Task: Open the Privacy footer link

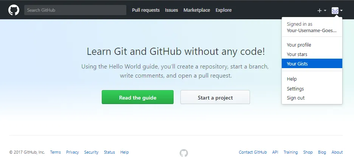Action: [x=73, y=152]
